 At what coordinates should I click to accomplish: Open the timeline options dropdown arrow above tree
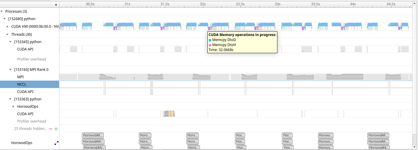[x=56, y=5]
